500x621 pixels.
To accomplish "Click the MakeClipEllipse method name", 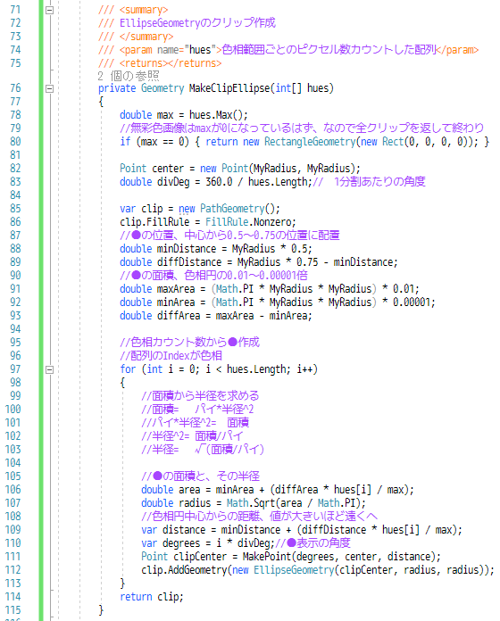I will click(x=229, y=88).
